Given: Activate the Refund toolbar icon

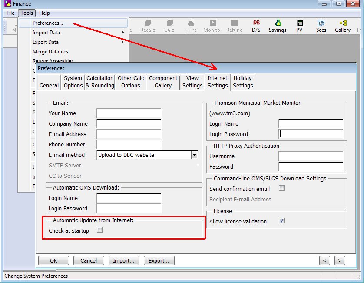Looking at the screenshot, I should (235, 25).
